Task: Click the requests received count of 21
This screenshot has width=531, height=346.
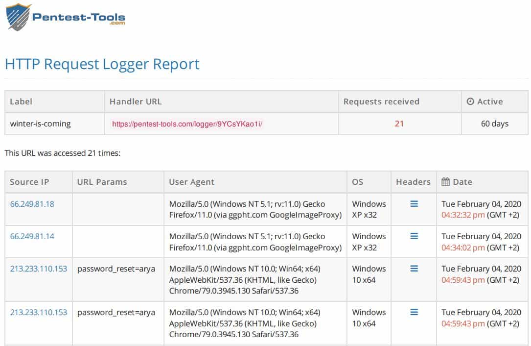Action: [x=398, y=124]
